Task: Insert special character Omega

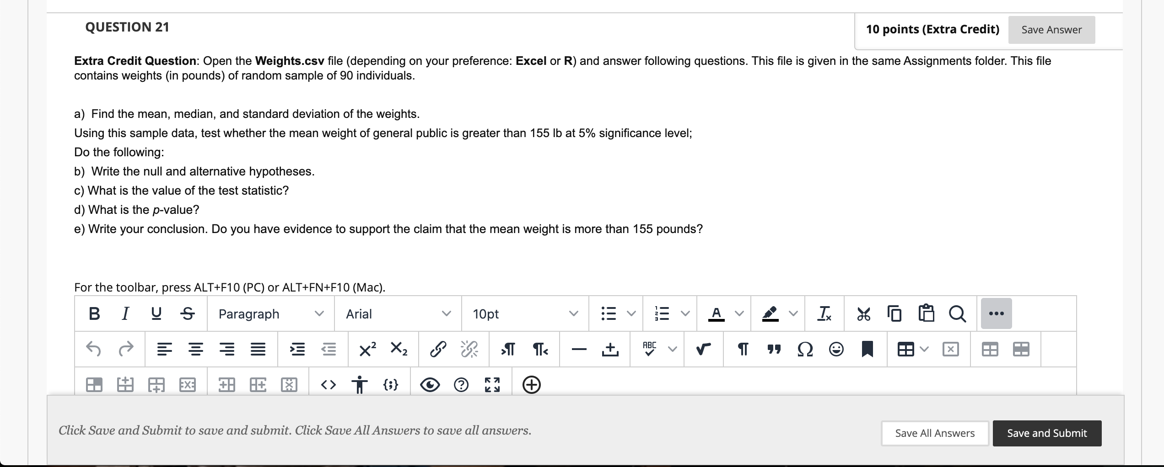Action: point(805,350)
